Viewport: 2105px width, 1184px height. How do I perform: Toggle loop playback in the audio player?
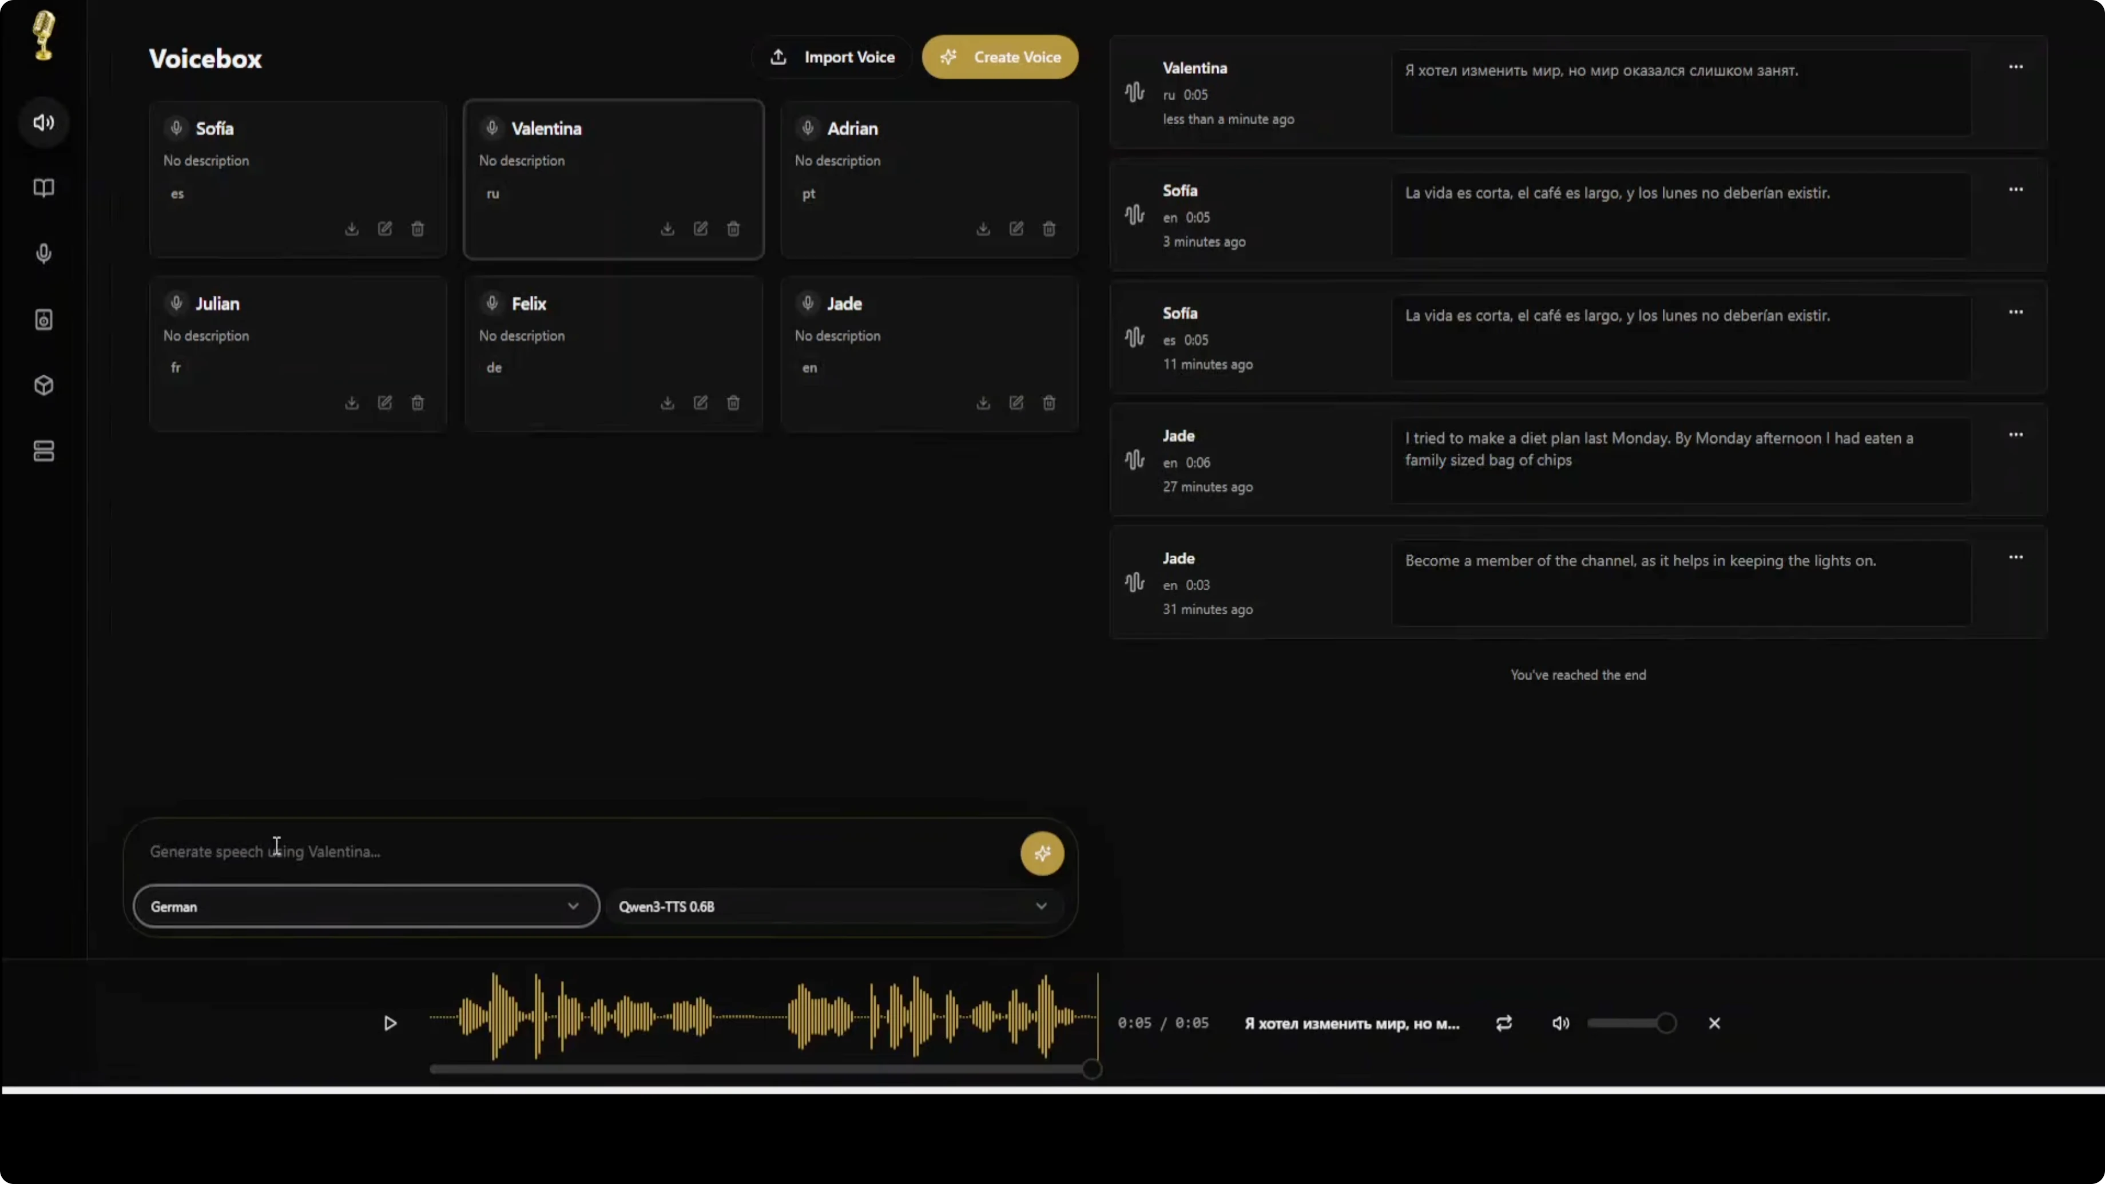(1504, 1023)
